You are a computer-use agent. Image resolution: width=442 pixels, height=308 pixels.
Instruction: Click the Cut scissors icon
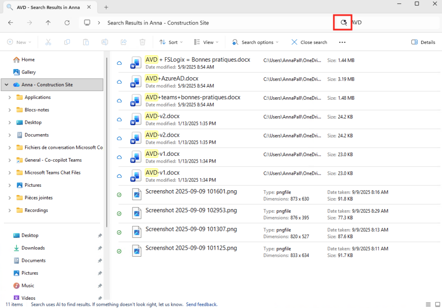click(x=48, y=42)
